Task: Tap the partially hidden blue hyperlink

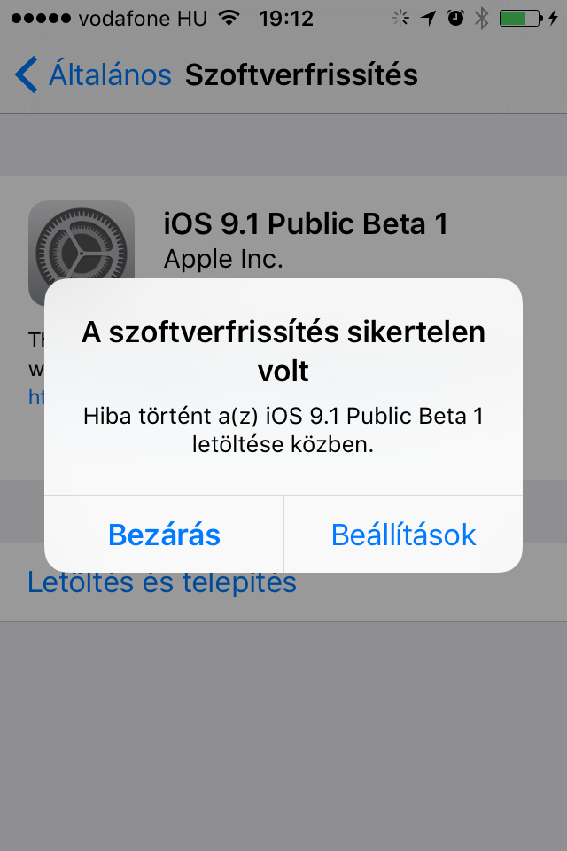Action: pos(36,397)
